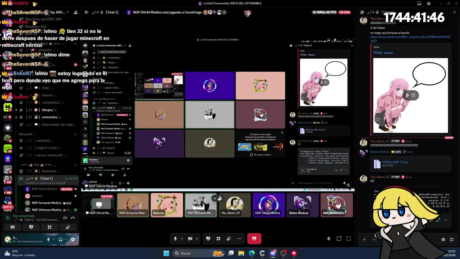Click magnifier zoom icon on stream corner
Screen dimensions: 460x259
(x=348, y=185)
